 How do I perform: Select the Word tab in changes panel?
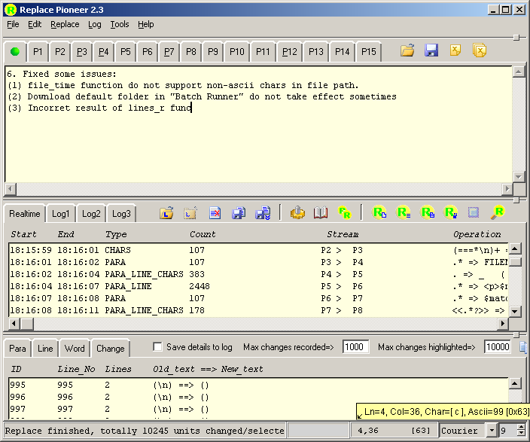pos(75,349)
